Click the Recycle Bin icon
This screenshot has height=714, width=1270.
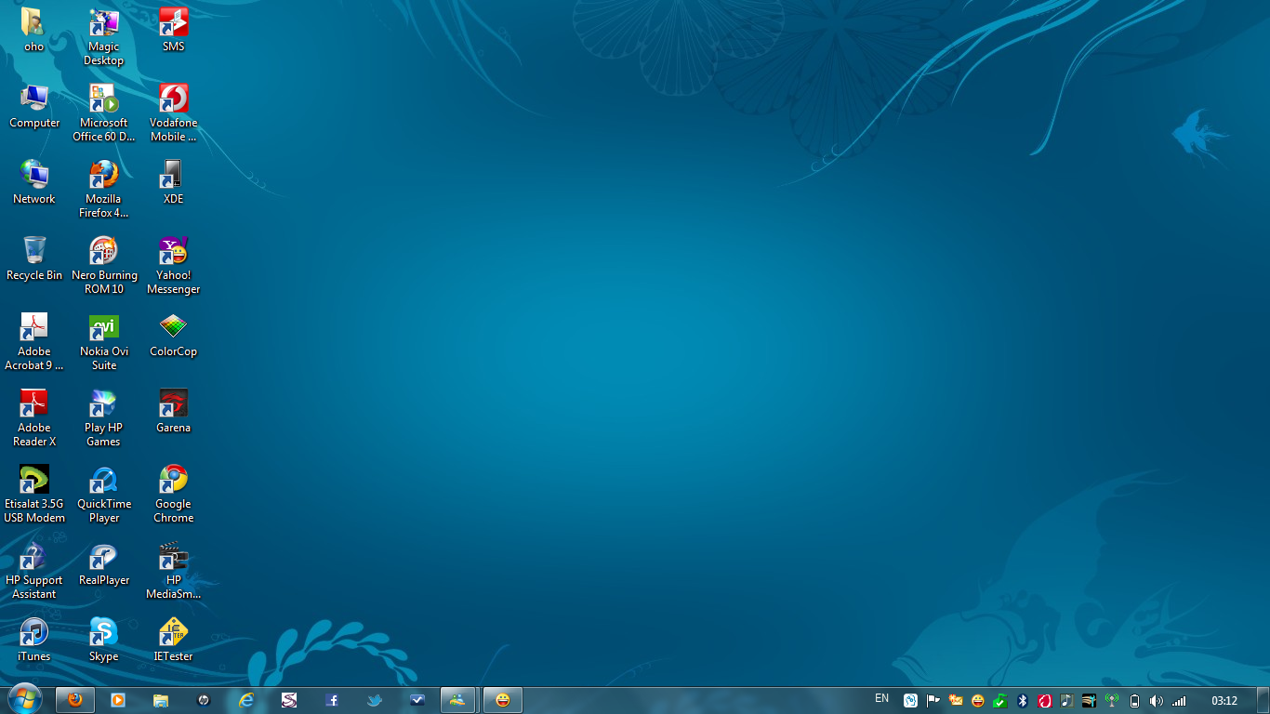(x=34, y=251)
